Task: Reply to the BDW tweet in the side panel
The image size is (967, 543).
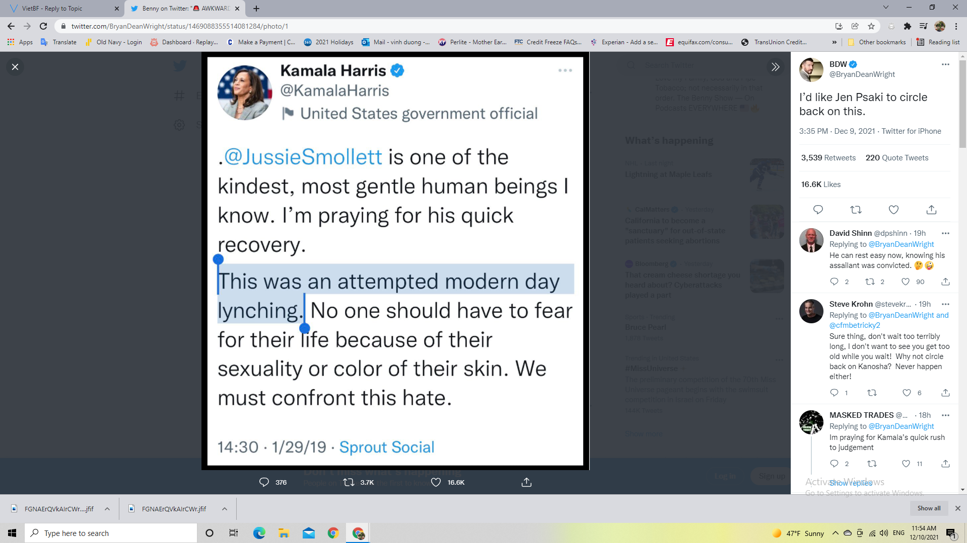Action: [818, 210]
